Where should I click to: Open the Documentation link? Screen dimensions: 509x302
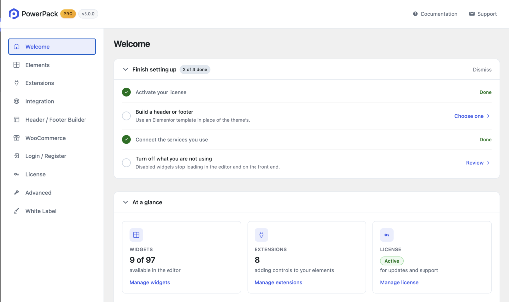(435, 14)
